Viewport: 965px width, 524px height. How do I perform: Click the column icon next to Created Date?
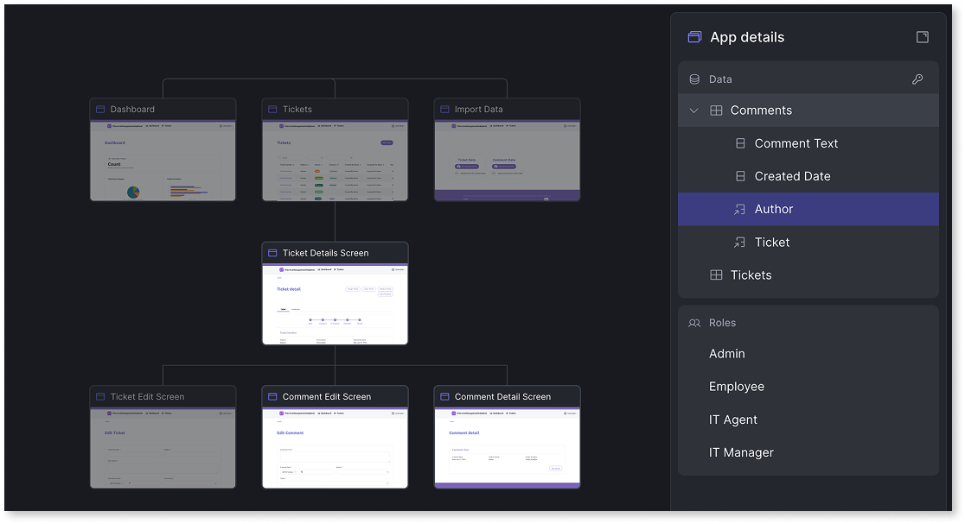[740, 176]
